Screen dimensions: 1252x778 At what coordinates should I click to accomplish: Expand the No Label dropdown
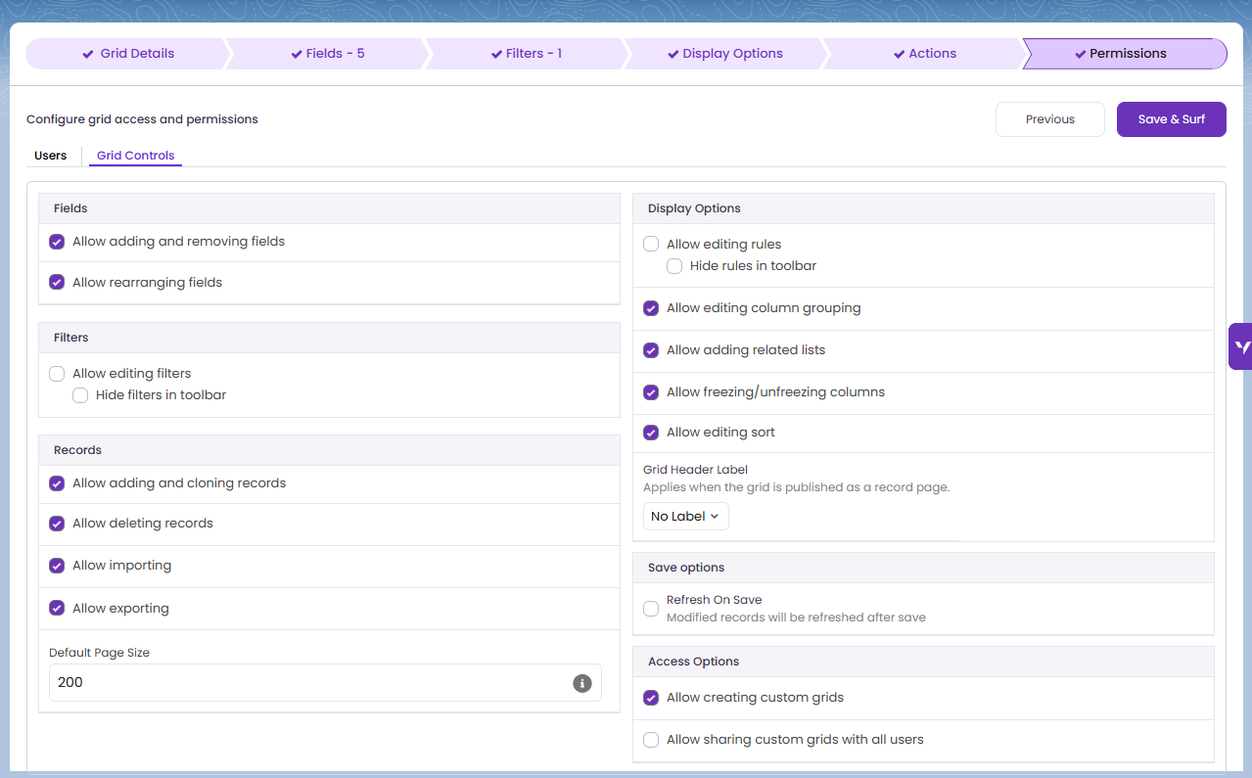tap(685, 517)
